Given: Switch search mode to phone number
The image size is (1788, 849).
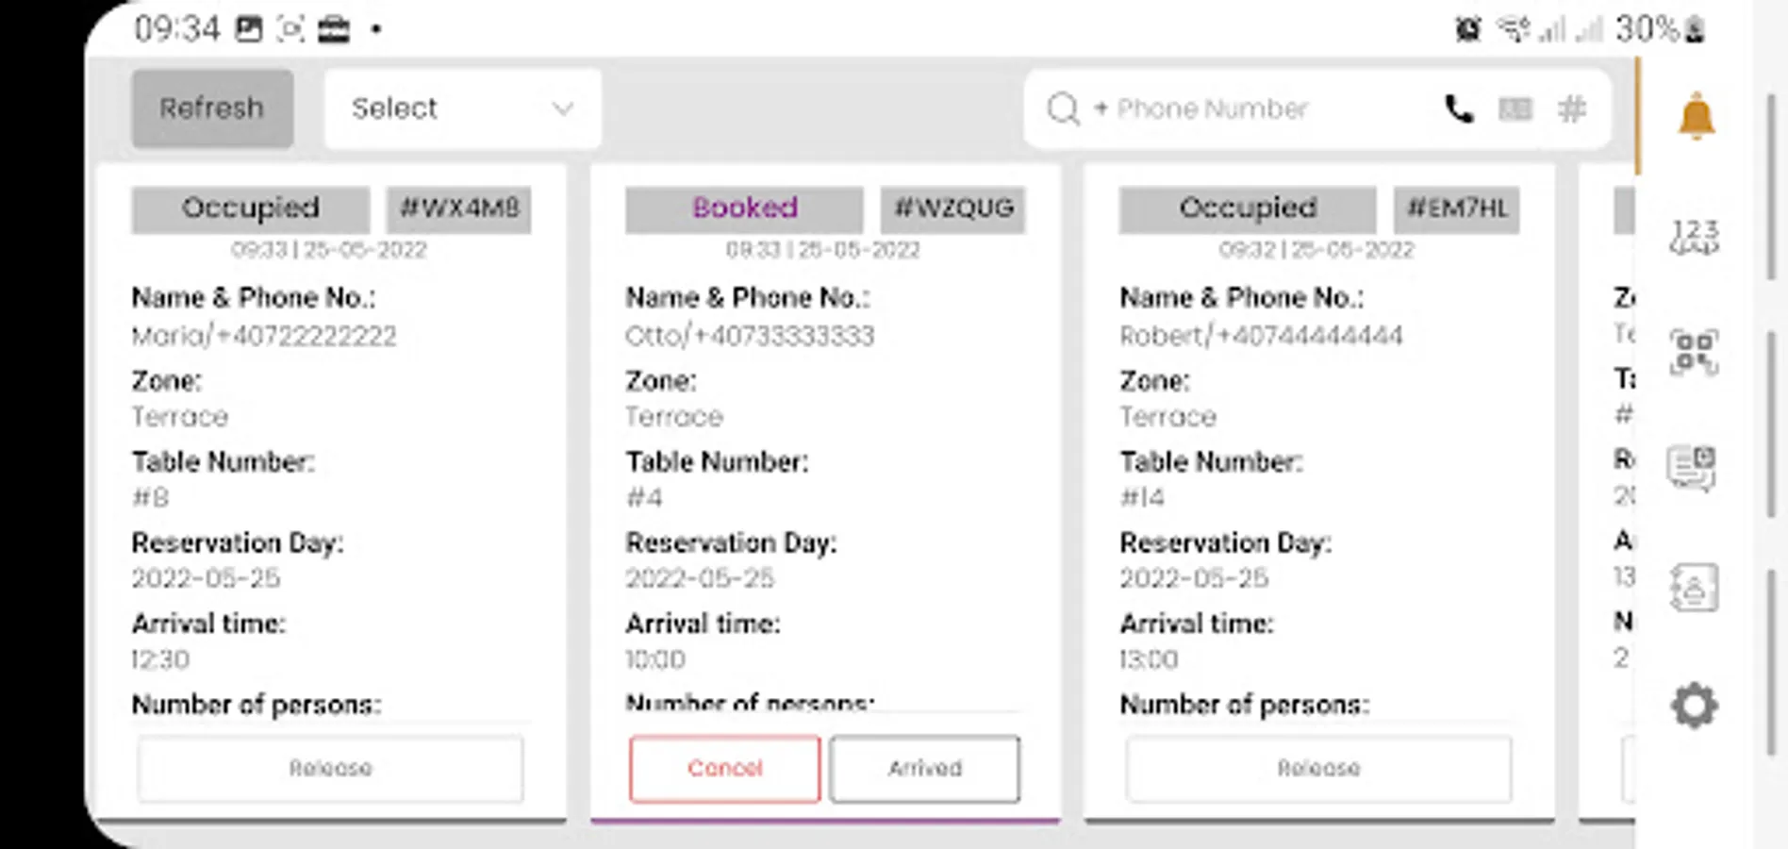Looking at the screenshot, I should coord(1458,109).
